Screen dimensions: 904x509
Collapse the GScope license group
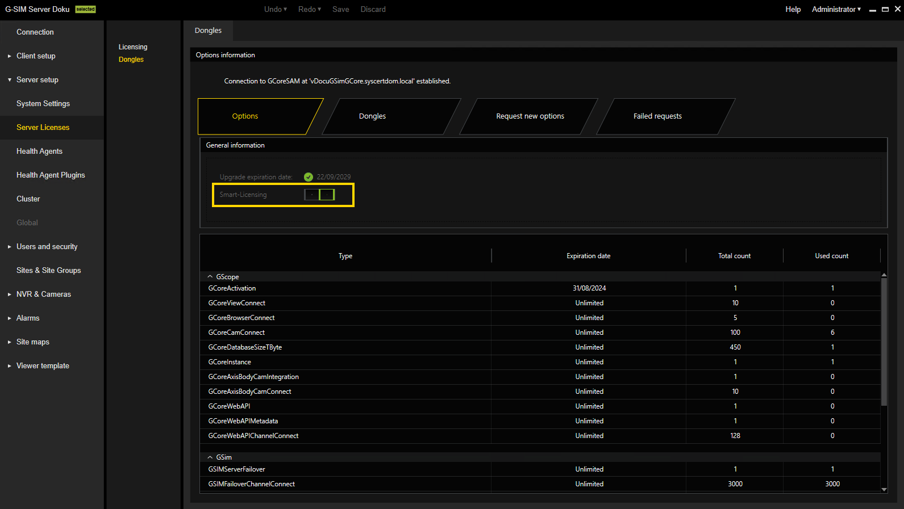click(x=210, y=277)
